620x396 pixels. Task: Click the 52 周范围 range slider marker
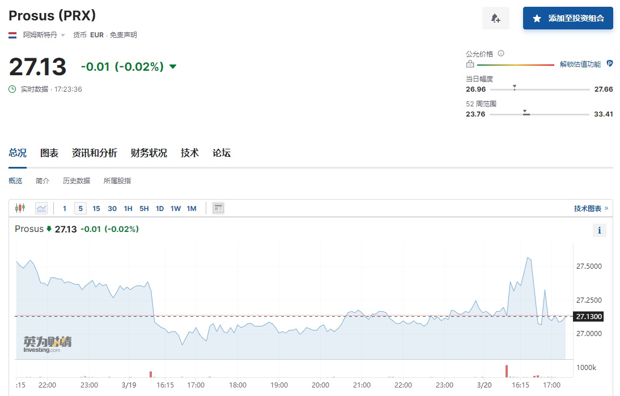tap(525, 113)
